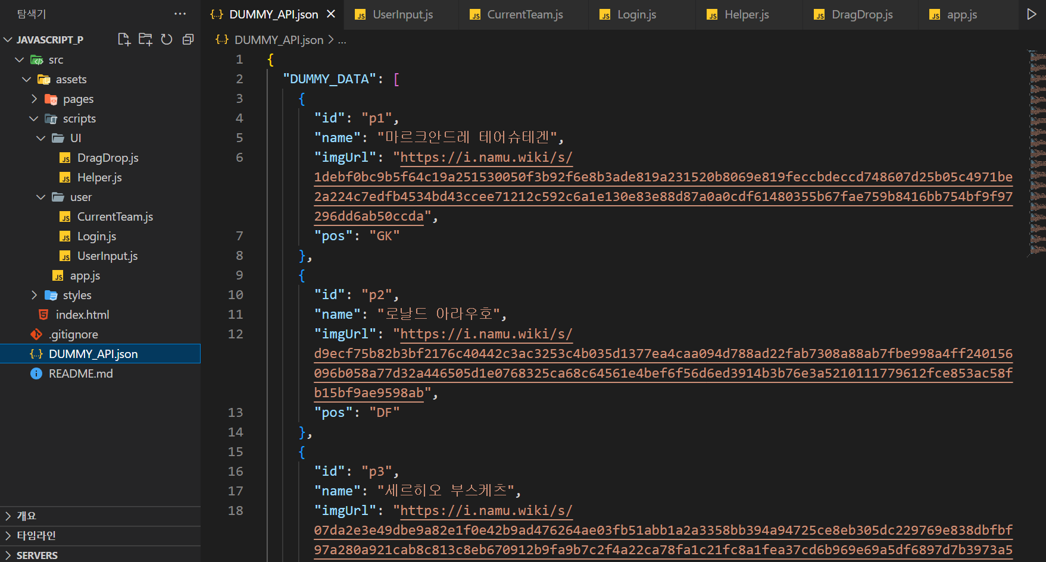
Task: Close the DUMMY_API.json tab
Action: (x=331, y=14)
